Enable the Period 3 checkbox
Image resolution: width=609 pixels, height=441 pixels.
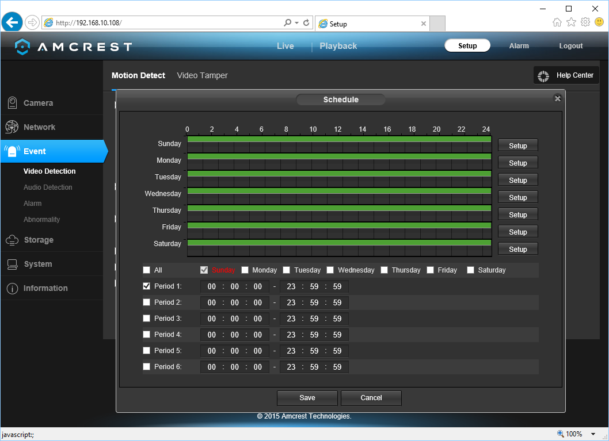pyautogui.click(x=146, y=319)
